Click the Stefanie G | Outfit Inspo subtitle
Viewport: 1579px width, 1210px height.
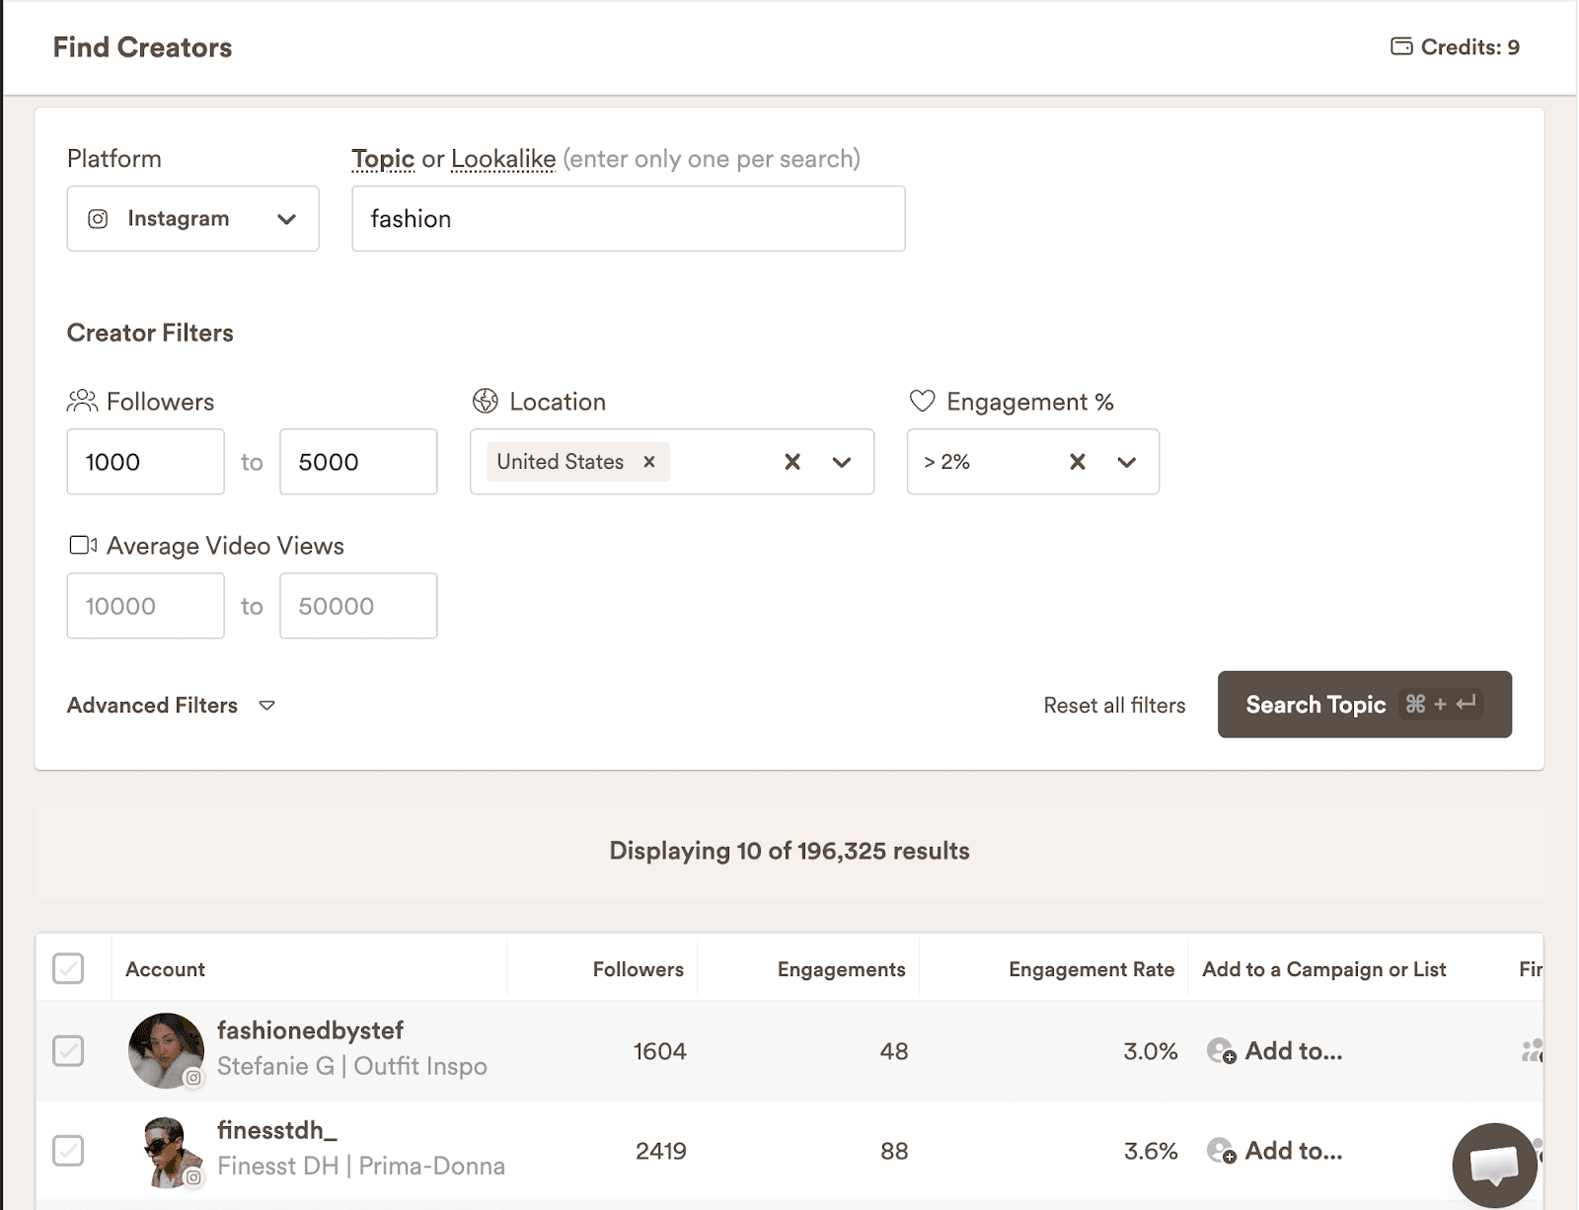click(x=352, y=1066)
